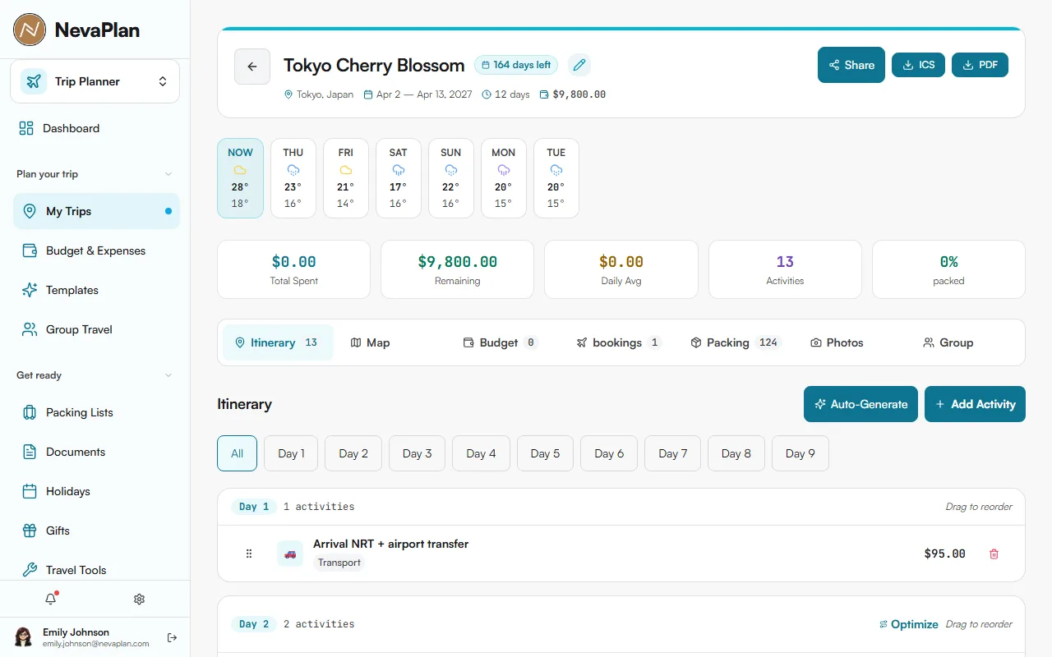Filter itinerary to Day 9

click(x=801, y=453)
